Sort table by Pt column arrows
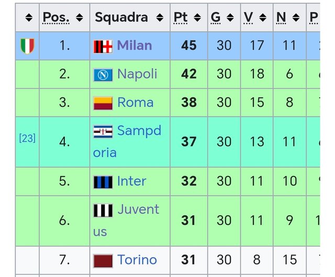Viewport: 335px width, 277px height. (x=197, y=17)
